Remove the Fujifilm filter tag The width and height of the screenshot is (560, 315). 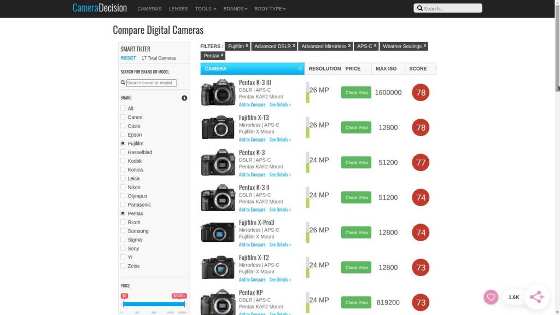point(247,46)
